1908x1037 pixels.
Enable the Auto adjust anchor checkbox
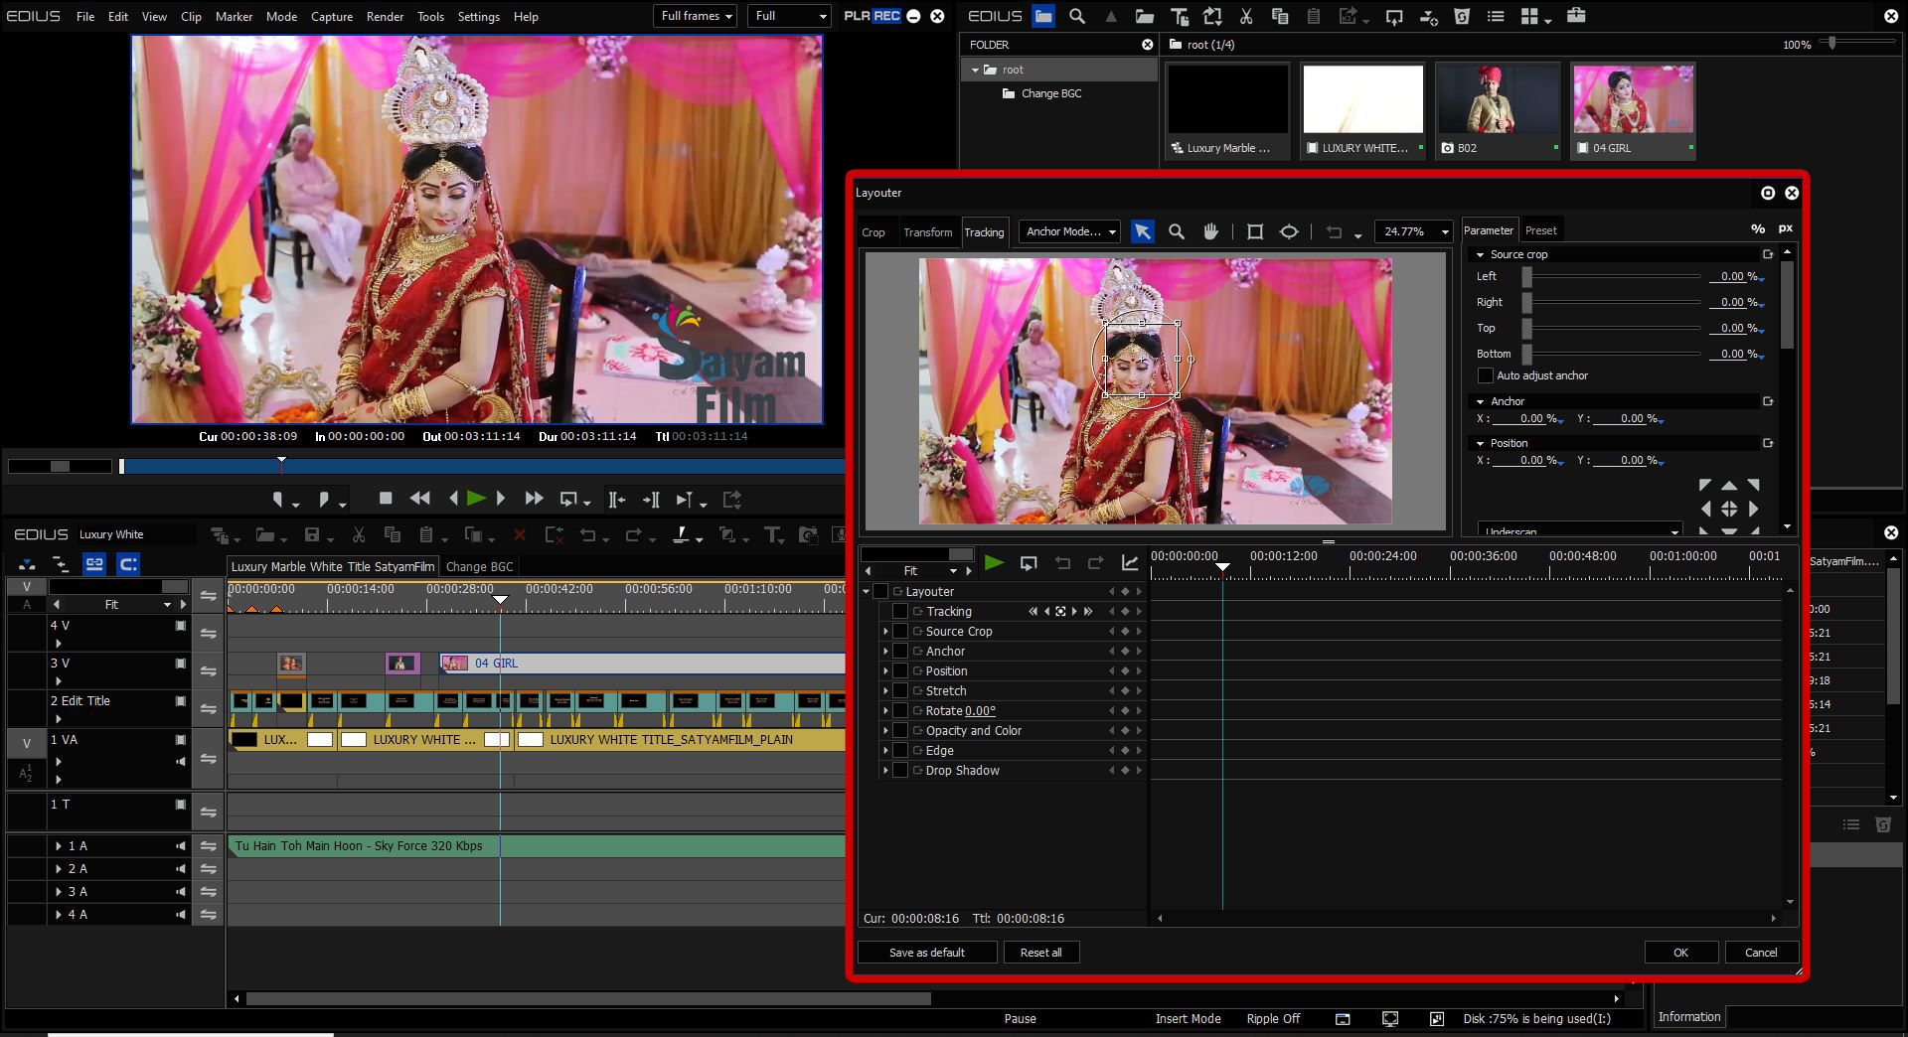pyautogui.click(x=1486, y=375)
